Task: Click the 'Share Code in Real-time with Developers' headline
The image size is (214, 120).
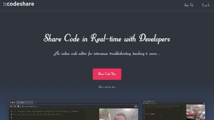Action: click(x=107, y=38)
